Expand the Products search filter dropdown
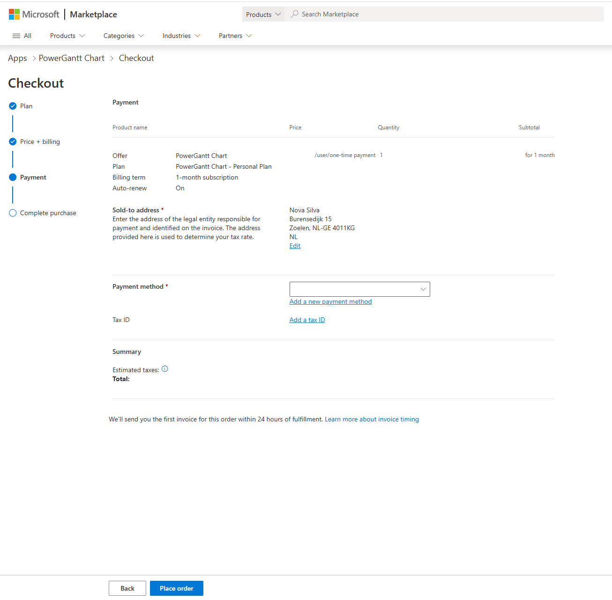 tap(263, 15)
